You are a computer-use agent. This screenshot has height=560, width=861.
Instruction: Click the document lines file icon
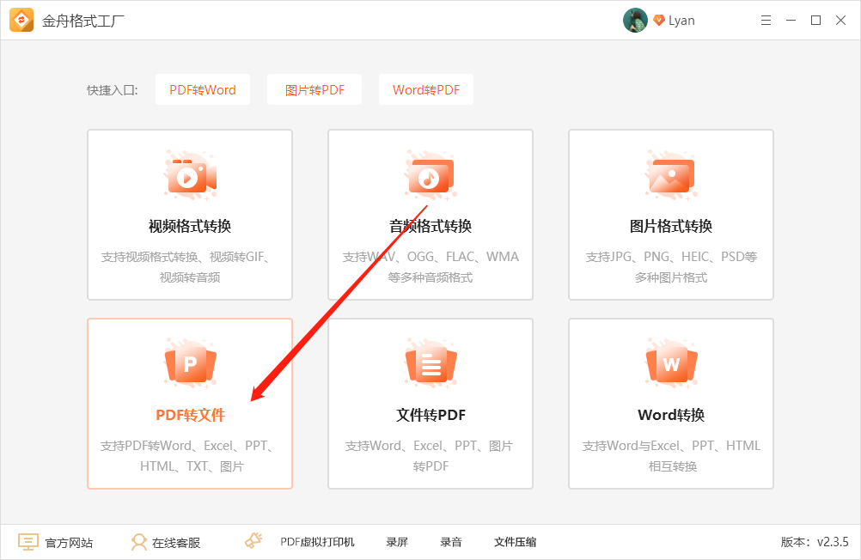click(x=430, y=363)
